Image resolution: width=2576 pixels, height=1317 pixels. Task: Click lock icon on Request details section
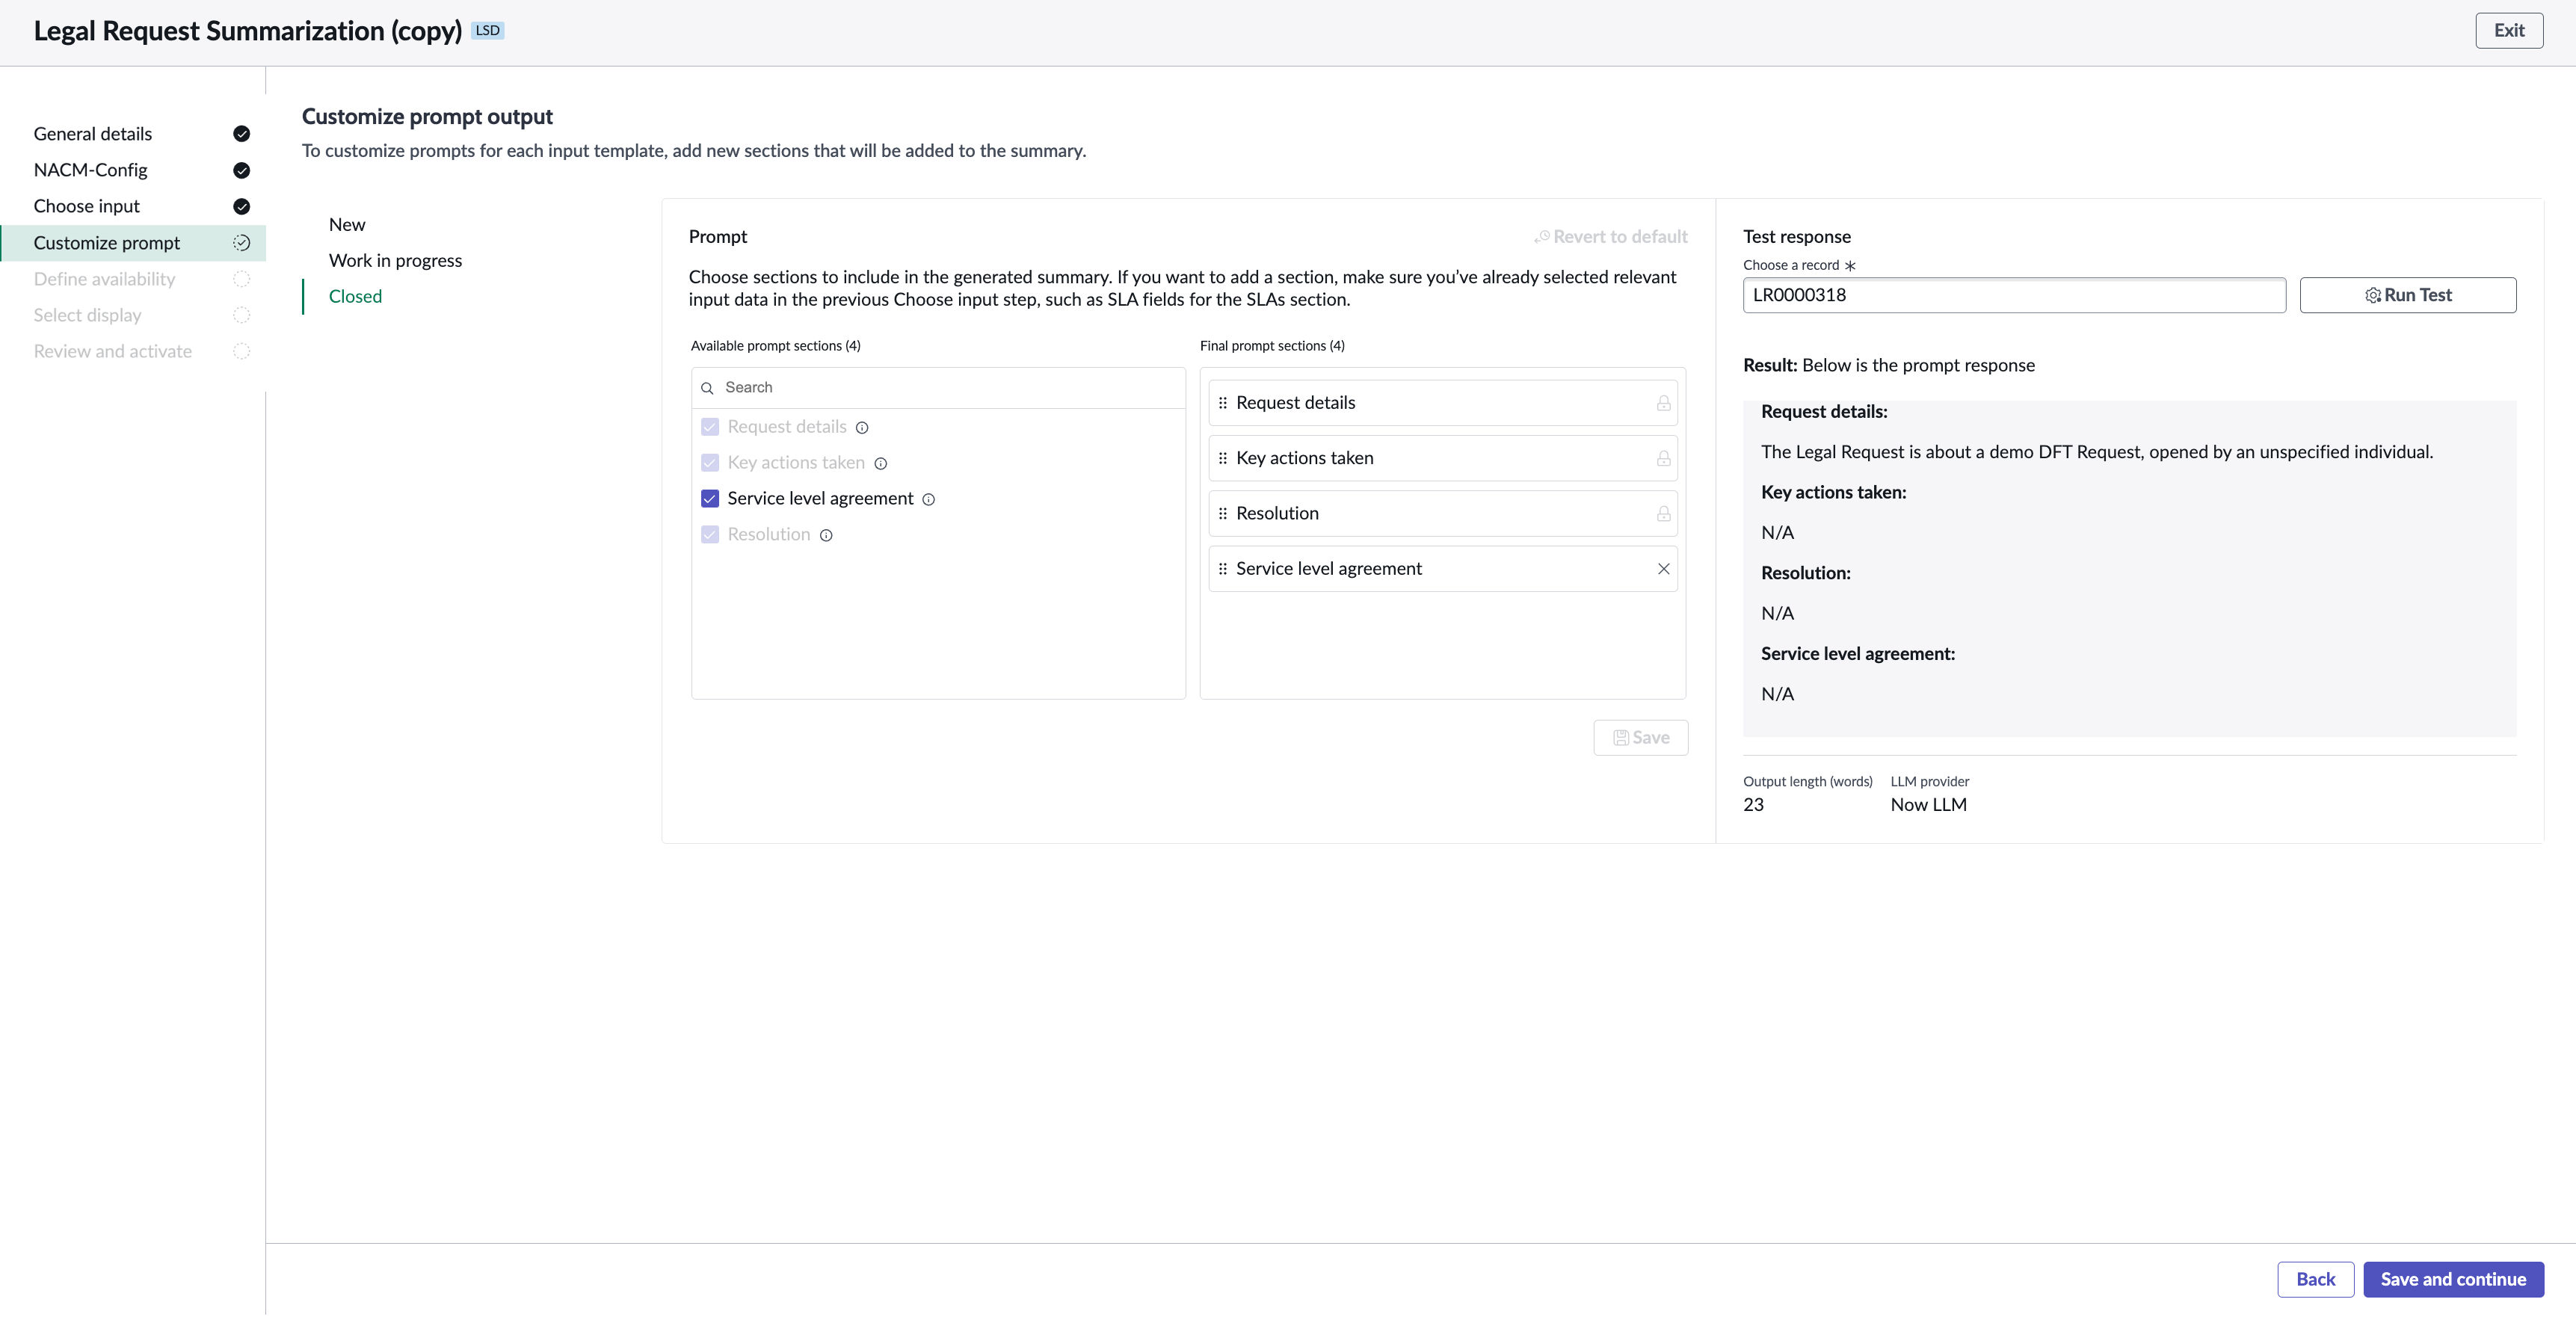1664,403
